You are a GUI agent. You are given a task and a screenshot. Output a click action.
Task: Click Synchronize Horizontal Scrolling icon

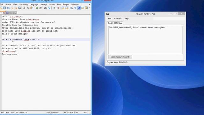tap(67, 8)
